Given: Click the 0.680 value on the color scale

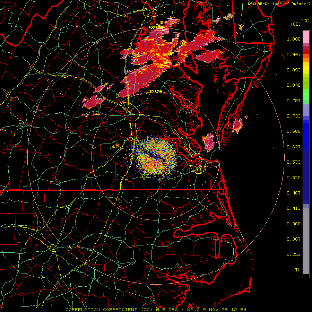Looking at the screenshot, I should click(294, 131).
